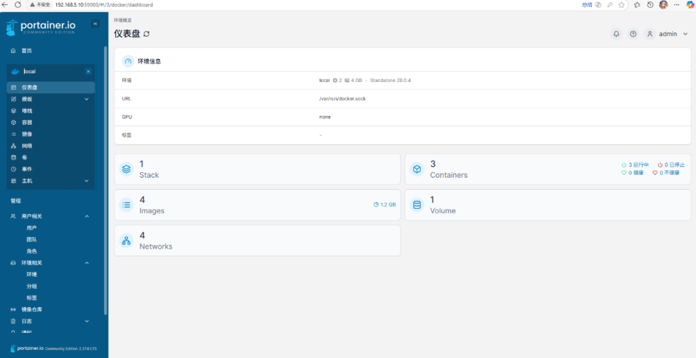
Task: Click the dashboard refresh icon beside 仪表盘
Action: point(146,34)
